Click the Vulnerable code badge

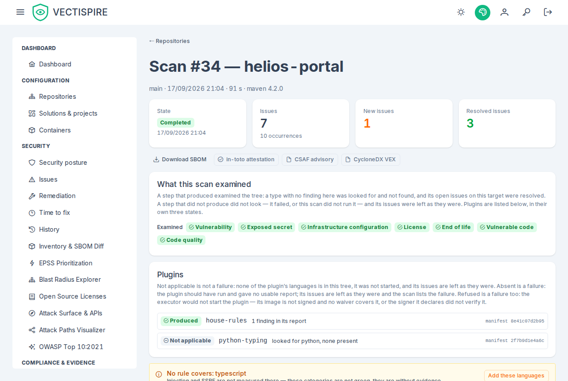point(507,227)
